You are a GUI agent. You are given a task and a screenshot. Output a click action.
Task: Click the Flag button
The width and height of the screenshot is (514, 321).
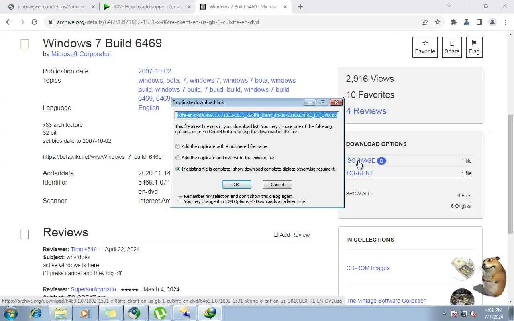(x=474, y=47)
